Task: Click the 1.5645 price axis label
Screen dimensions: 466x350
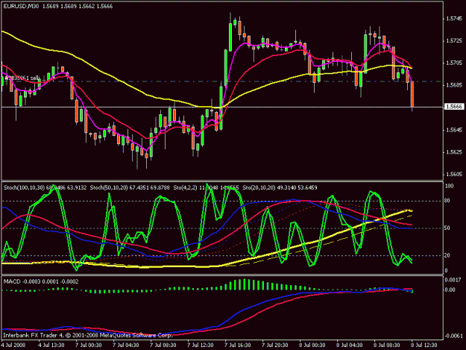Action: click(x=454, y=130)
